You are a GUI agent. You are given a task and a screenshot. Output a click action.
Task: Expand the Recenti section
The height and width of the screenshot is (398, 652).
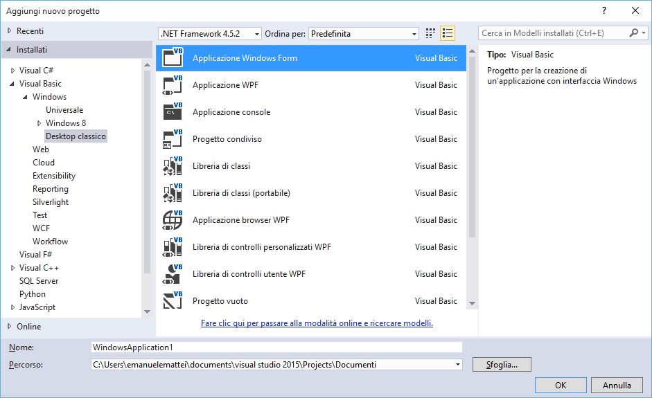10,30
